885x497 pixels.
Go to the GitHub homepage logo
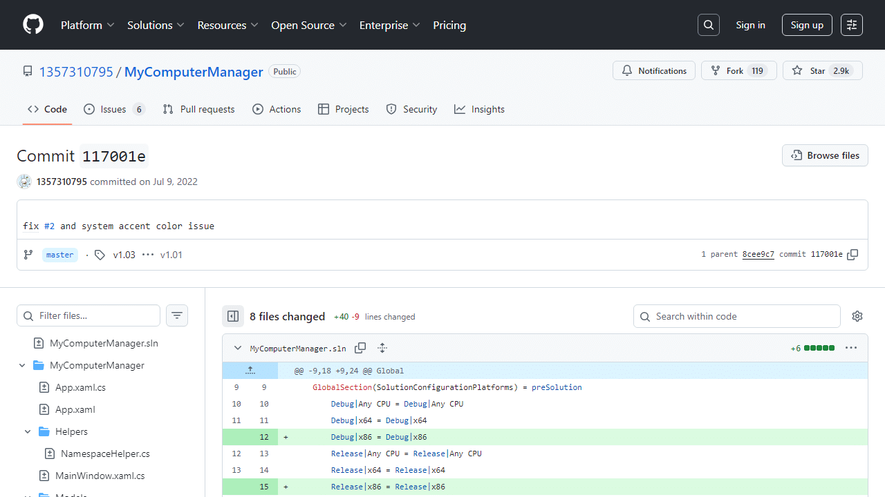tap(33, 25)
